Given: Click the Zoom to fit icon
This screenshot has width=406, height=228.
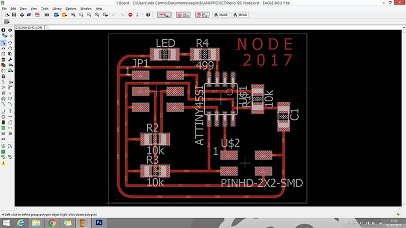Looking at the screenshot, I should tap(73, 14).
